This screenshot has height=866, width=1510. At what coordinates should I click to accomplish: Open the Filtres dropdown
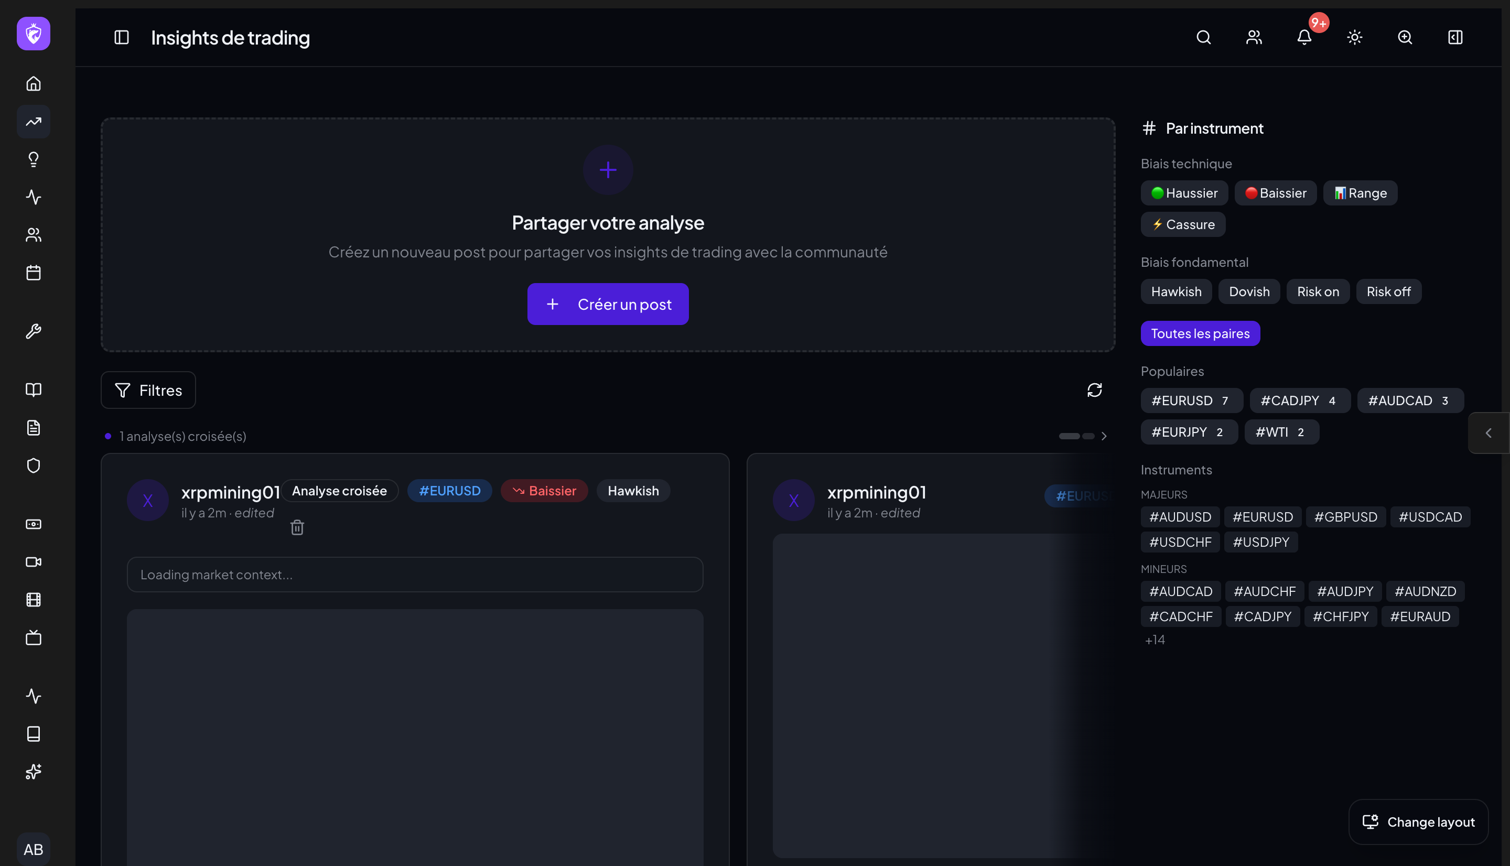pos(148,390)
